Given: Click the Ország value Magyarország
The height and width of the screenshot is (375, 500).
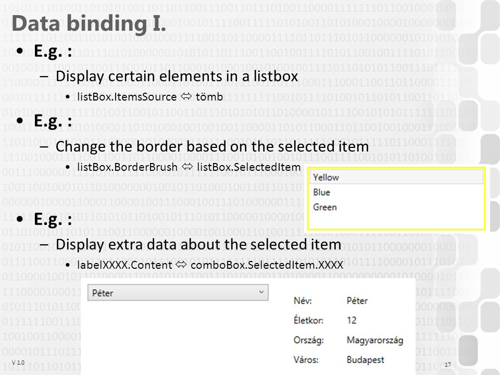Looking at the screenshot, I should (x=375, y=340).
